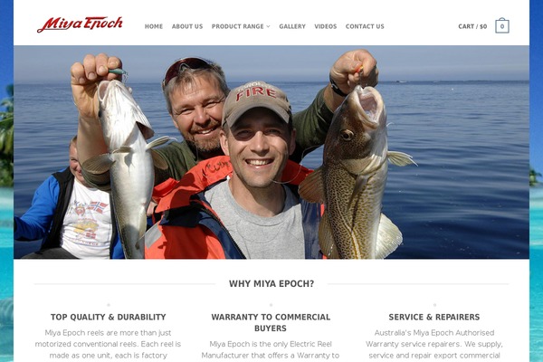Click the dot icon above Warranty heading
This screenshot has height=362, width=543.
click(271, 305)
